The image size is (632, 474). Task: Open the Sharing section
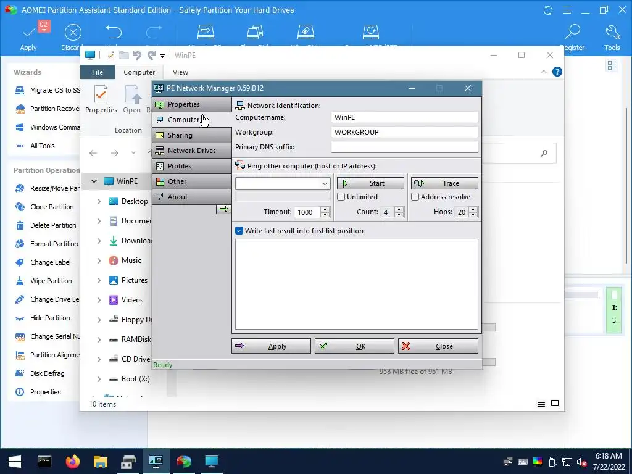pyautogui.click(x=192, y=135)
